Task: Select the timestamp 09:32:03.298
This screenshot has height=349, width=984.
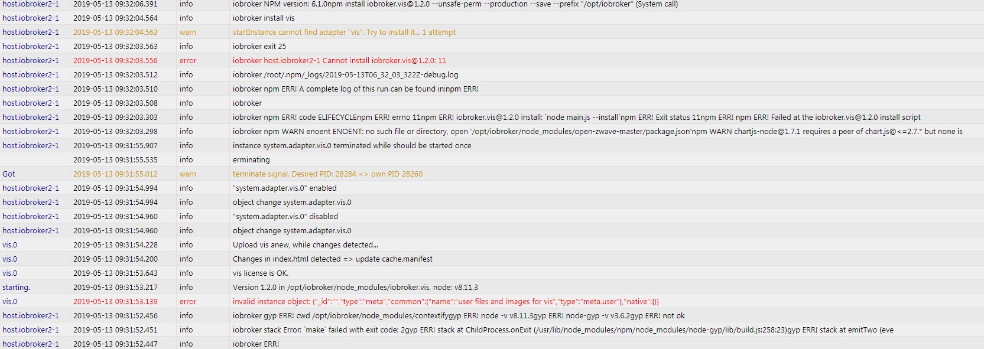Action: pyautogui.click(x=115, y=131)
